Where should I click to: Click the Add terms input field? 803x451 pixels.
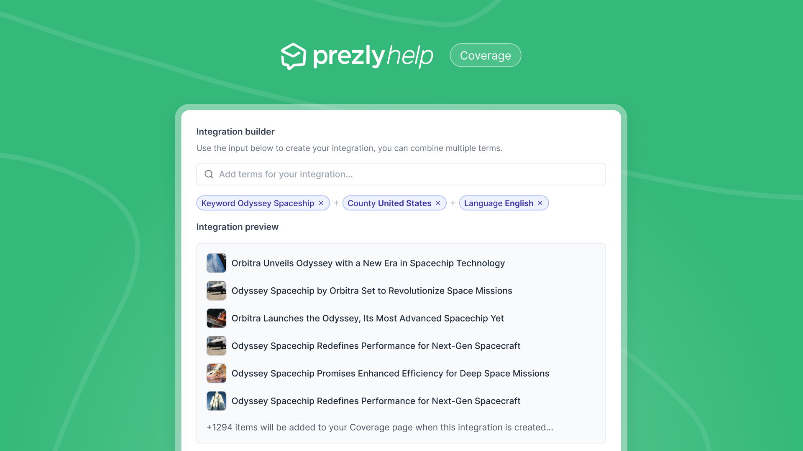(x=401, y=174)
